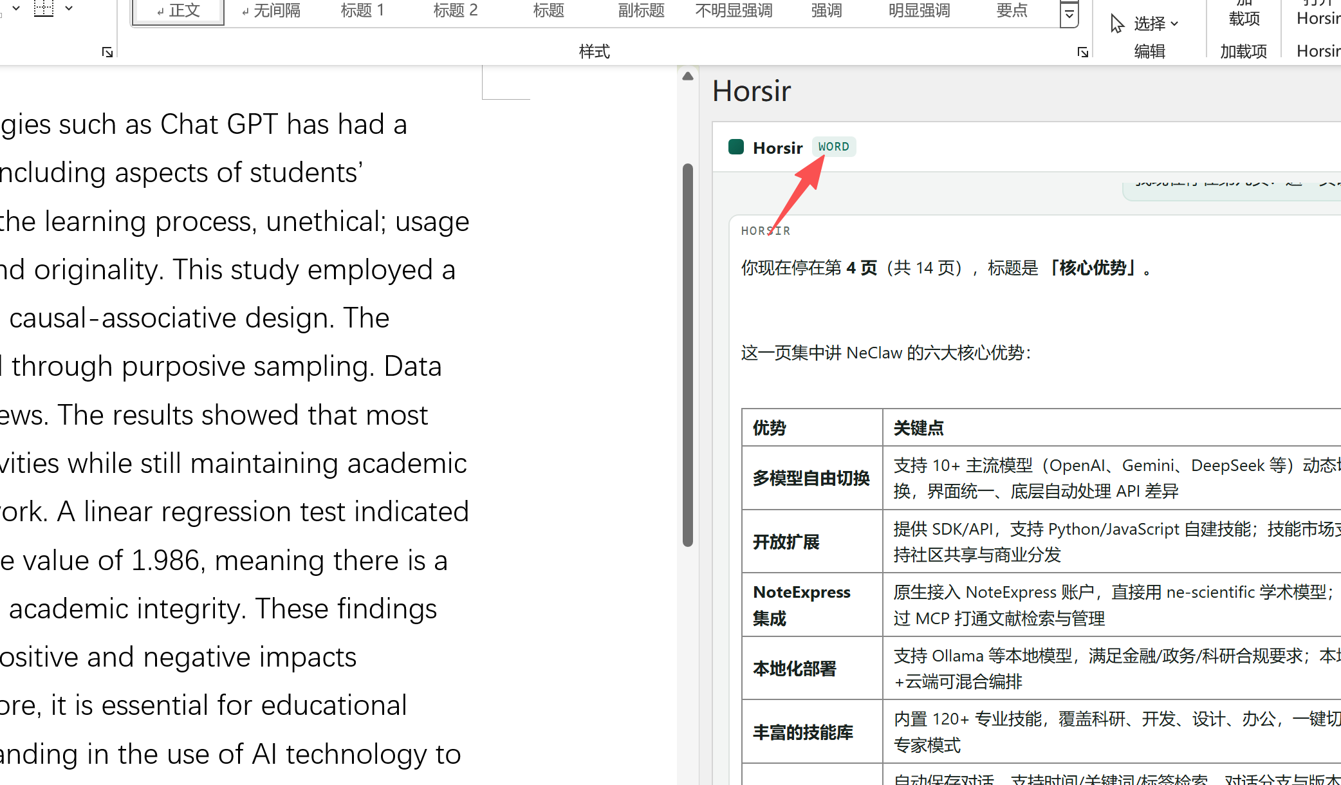Click the Horsir green logo icon
1341x785 pixels.
pyautogui.click(x=736, y=147)
